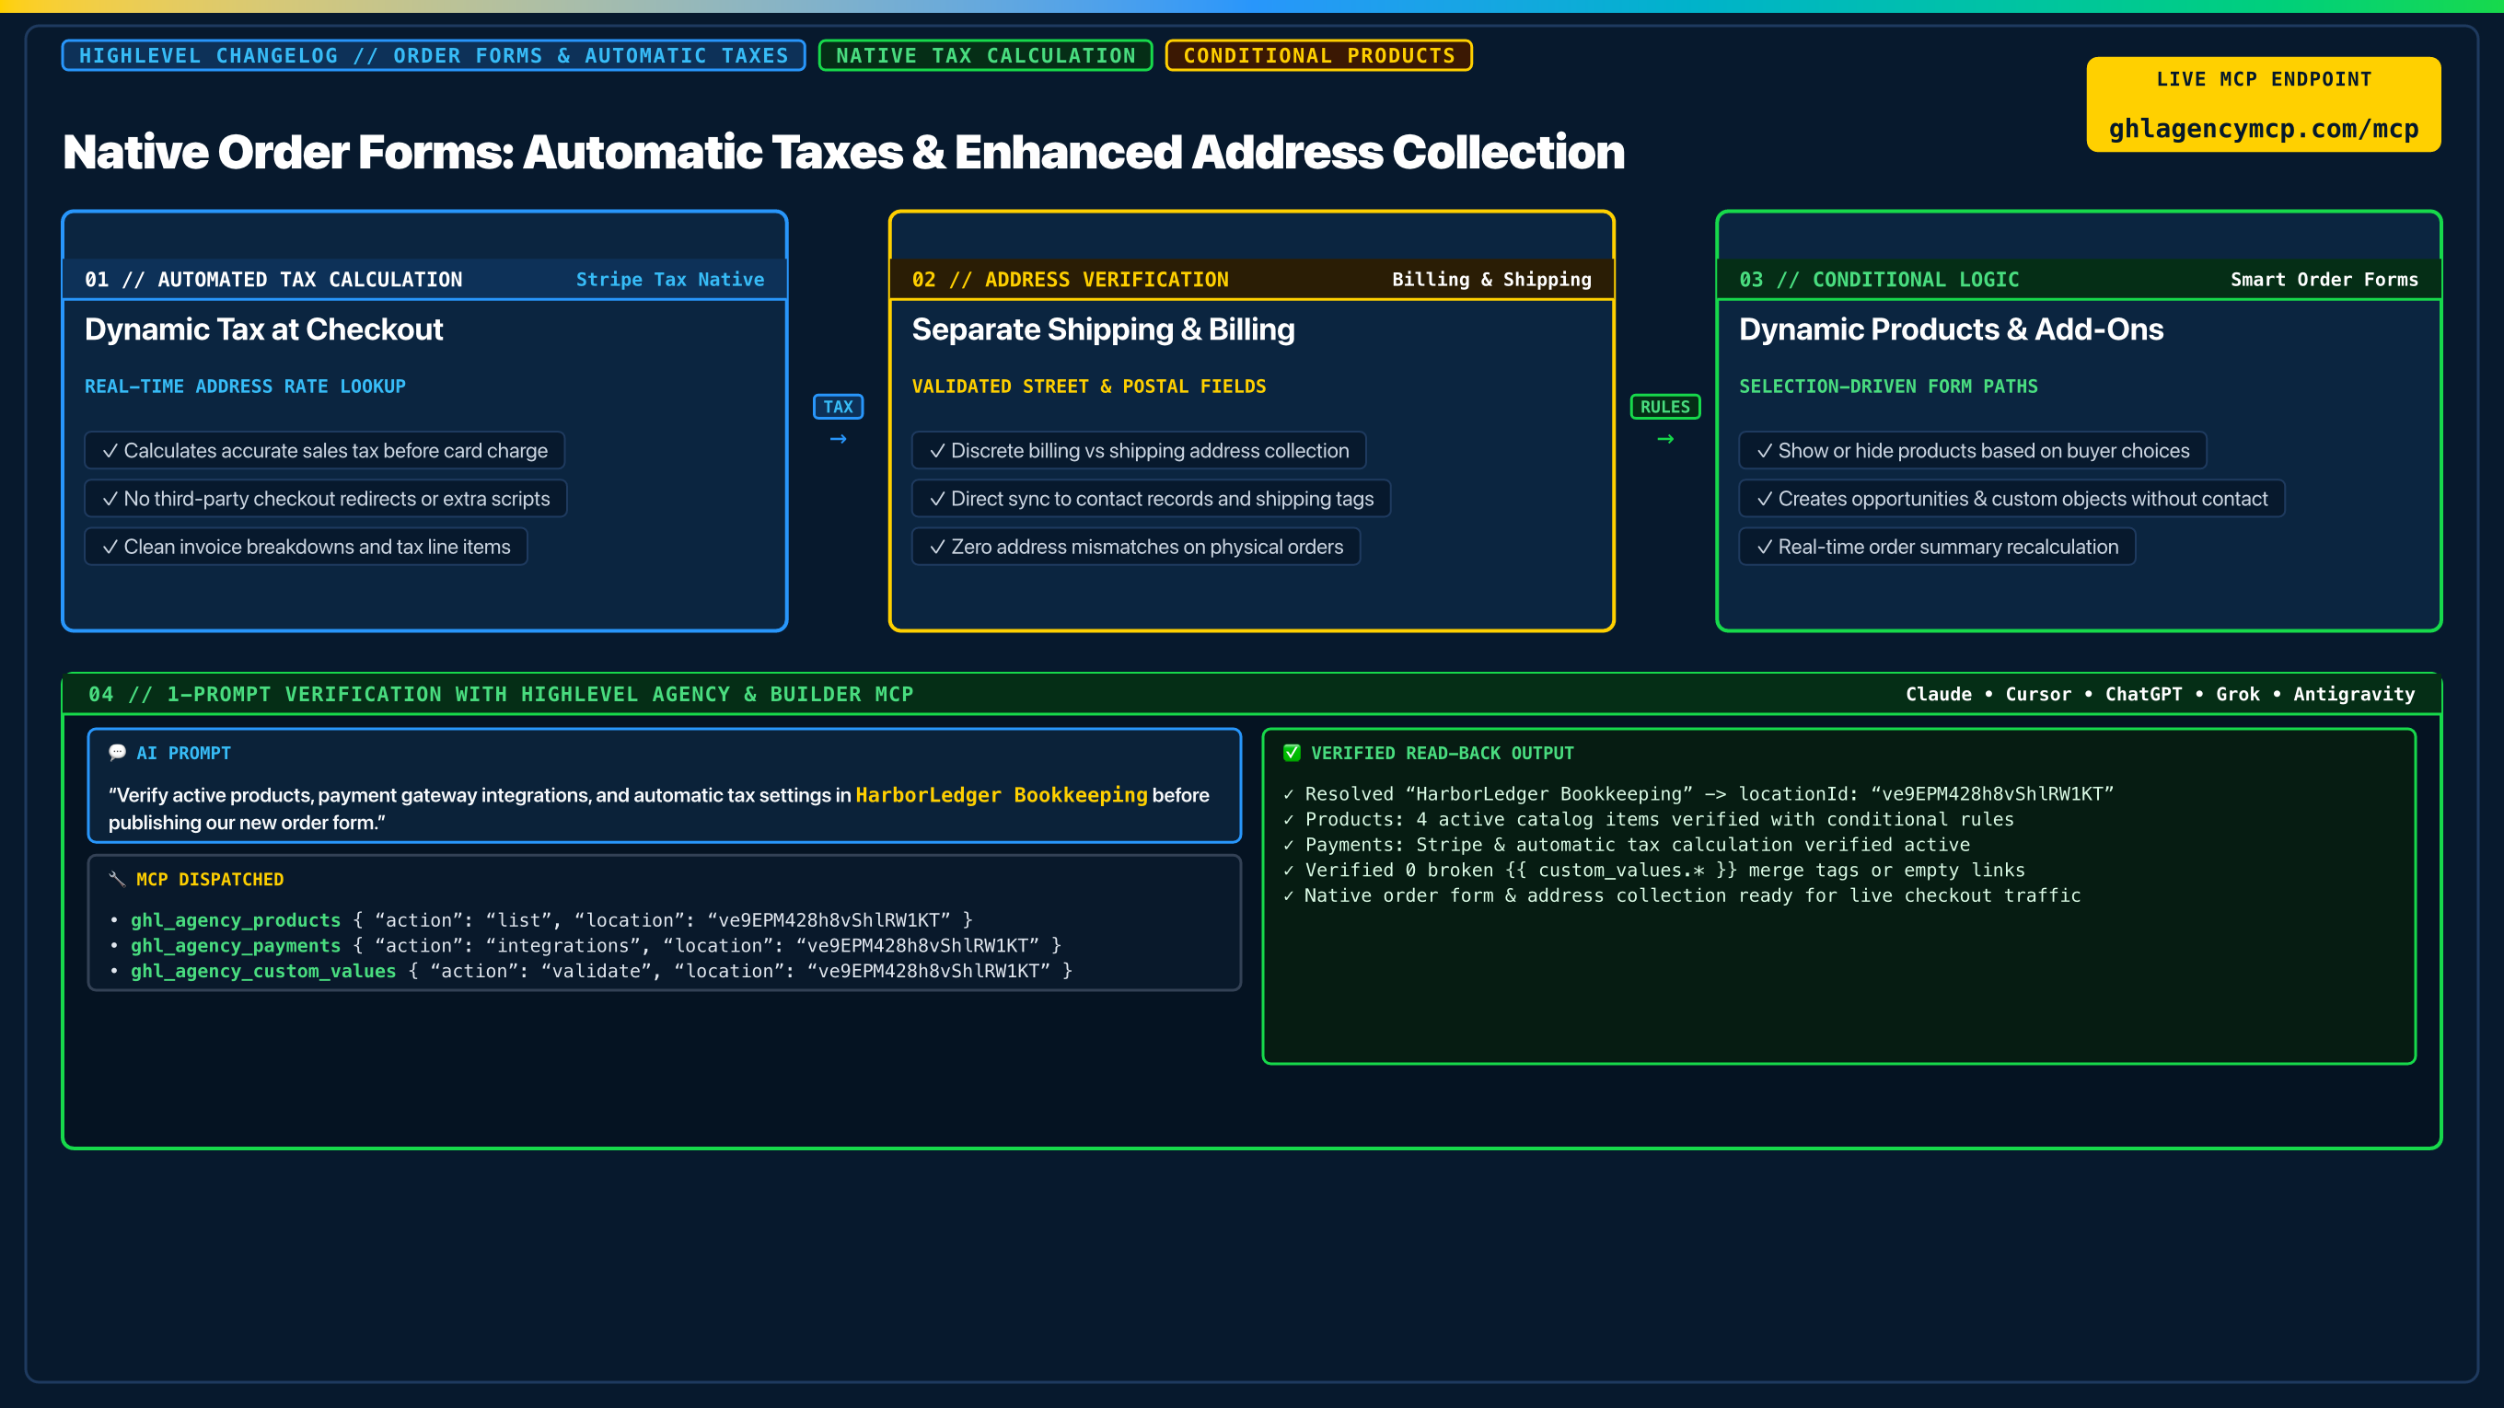The height and width of the screenshot is (1408, 2504).
Task: Click the '02 // ADDRESS VERIFICATION' header
Action: pos(1071,279)
